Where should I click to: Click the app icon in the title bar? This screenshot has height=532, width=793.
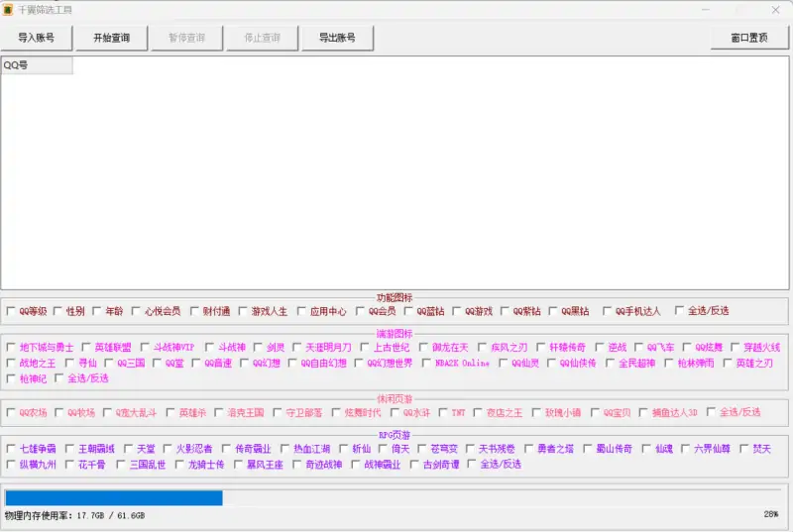tap(8, 10)
